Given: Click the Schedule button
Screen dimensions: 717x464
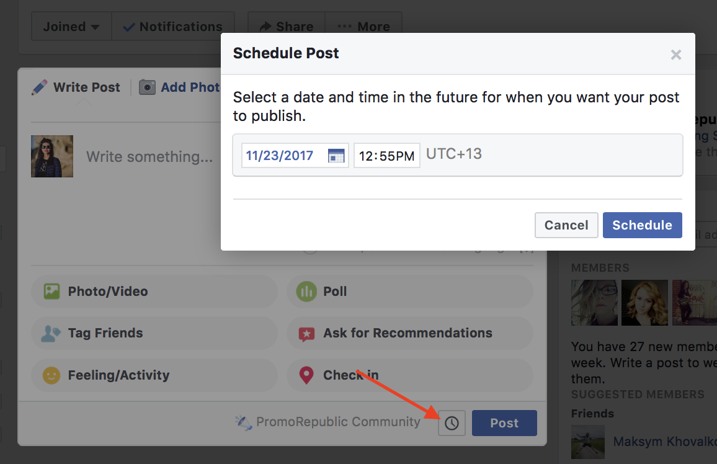Looking at the screenshot, I should [642, 225].
